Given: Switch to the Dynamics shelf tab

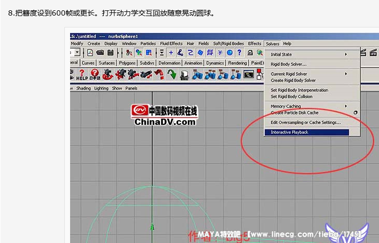Looking at the screenshot, I should point(215,63).
